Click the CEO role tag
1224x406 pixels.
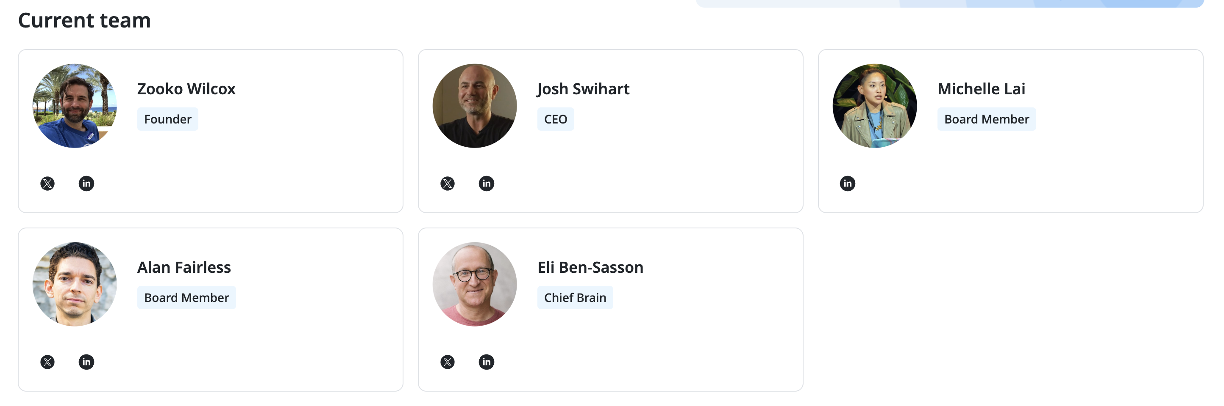(556, 119)
